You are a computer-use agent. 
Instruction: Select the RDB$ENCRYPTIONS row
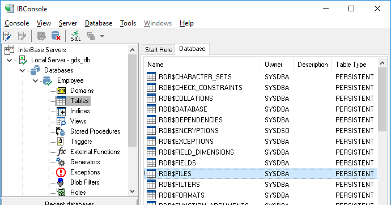pos(261,130)
